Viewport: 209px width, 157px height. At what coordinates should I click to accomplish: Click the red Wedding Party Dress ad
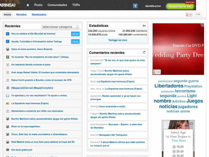[x=178, y=49]
